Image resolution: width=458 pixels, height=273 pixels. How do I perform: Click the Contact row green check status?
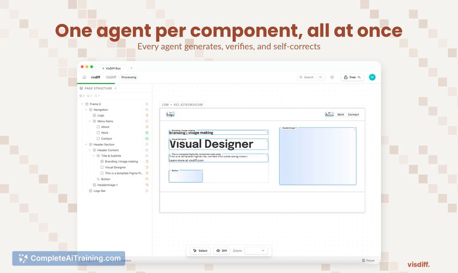147,139
